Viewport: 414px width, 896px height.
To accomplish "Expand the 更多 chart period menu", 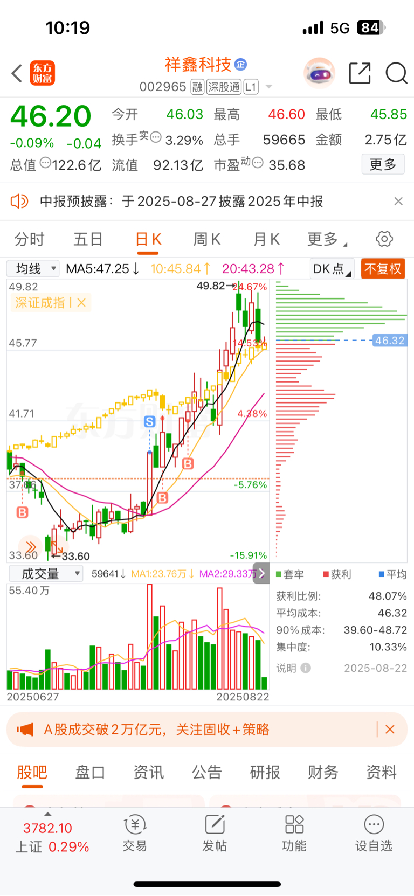I will click(x=327, y=239).
